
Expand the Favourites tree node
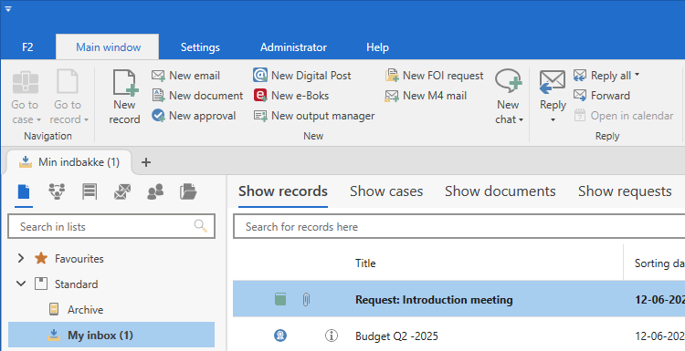tap(20, 258)
